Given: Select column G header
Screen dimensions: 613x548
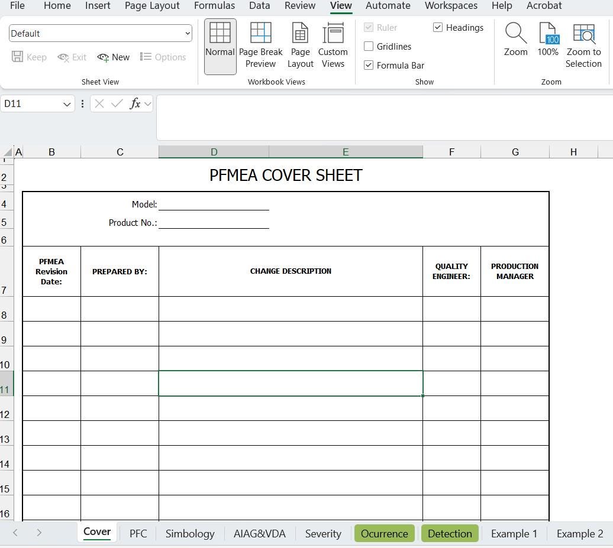Looking at the screenshot, I should [x=515, y=152].
